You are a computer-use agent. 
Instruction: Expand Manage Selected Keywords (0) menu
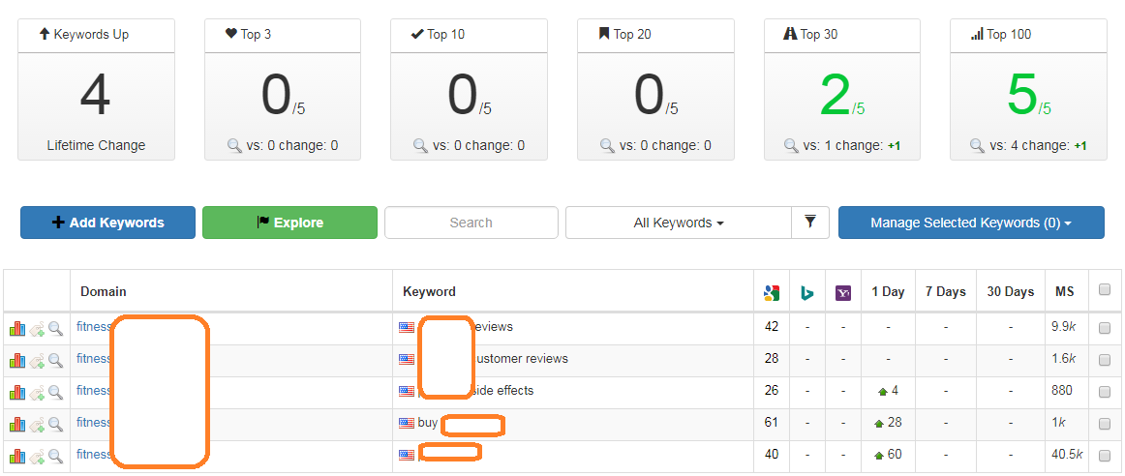coord(970,223)
